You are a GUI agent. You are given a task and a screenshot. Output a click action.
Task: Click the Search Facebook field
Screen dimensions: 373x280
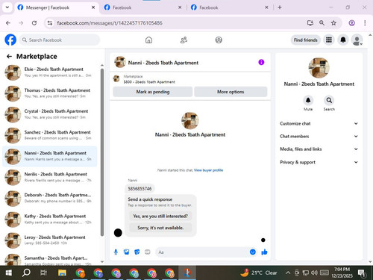60,40
